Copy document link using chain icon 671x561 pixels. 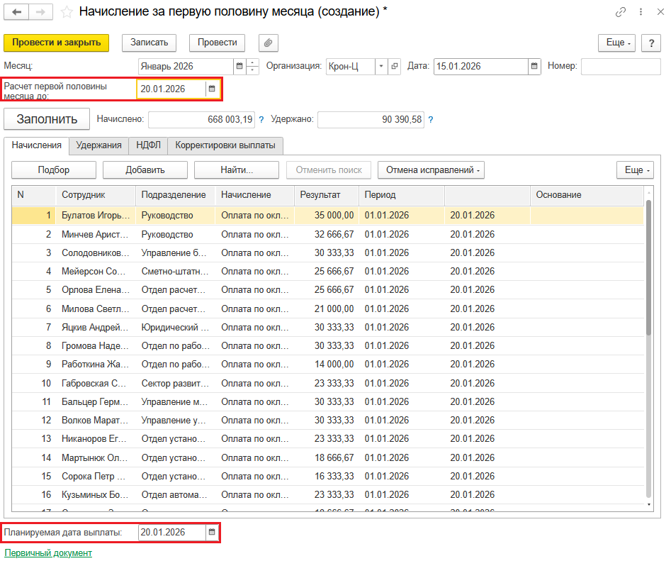[x=621, y=12]
